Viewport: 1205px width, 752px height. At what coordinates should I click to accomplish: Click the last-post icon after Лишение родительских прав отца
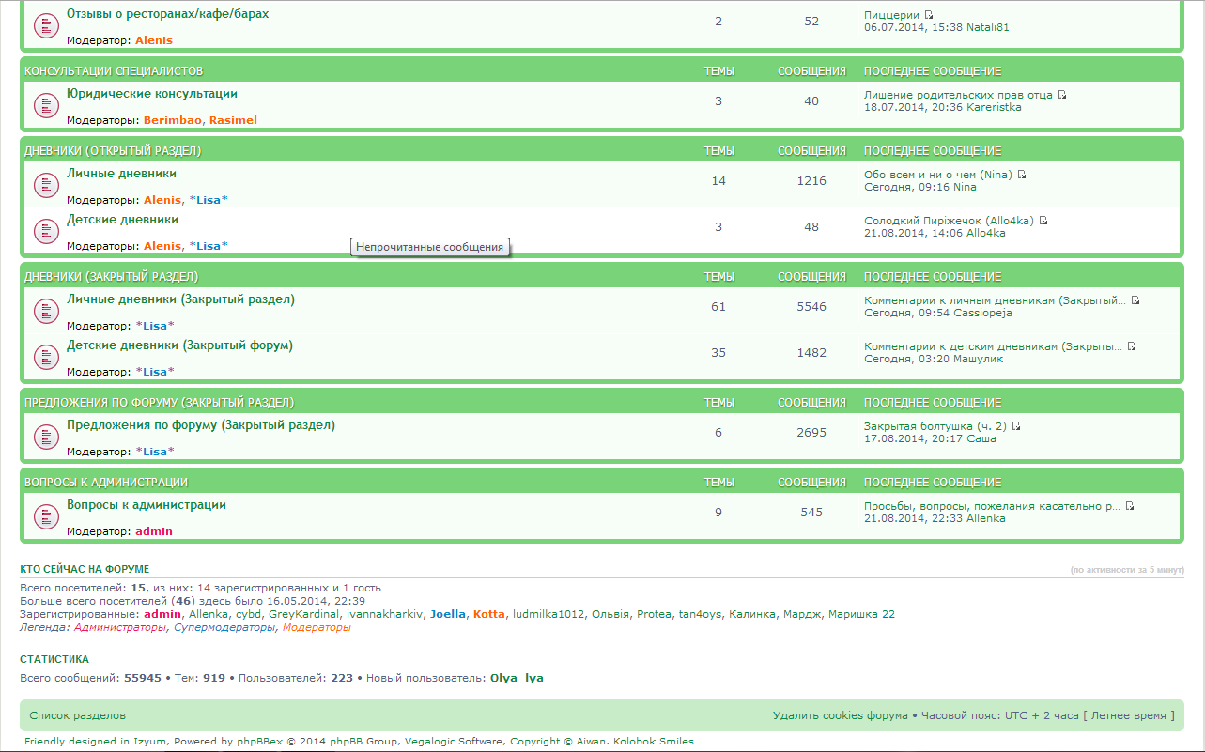point(1062,95)
